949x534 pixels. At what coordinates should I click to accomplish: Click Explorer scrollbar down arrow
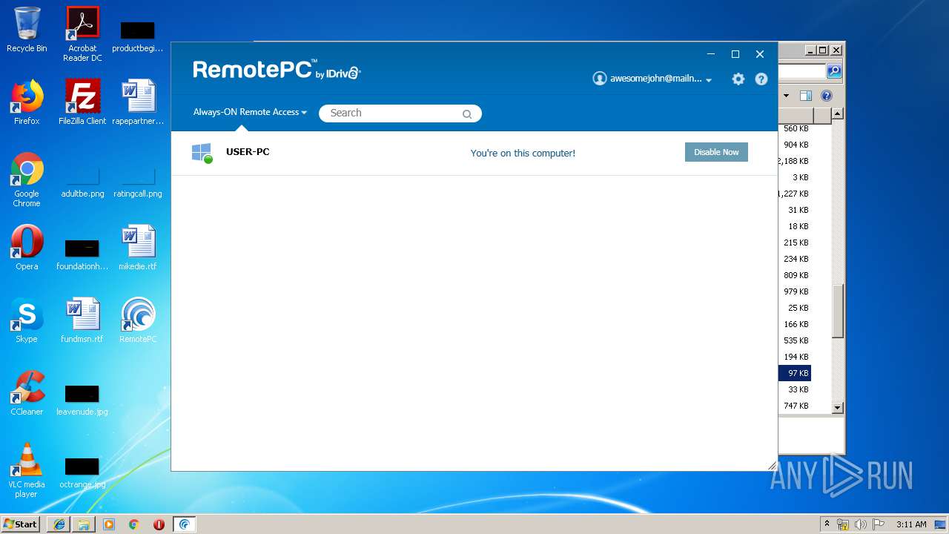coord(838,407)
